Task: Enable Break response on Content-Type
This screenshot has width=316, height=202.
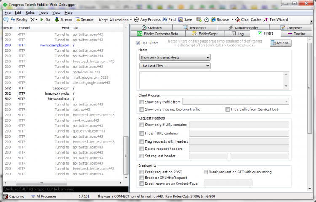Action: 142,183
